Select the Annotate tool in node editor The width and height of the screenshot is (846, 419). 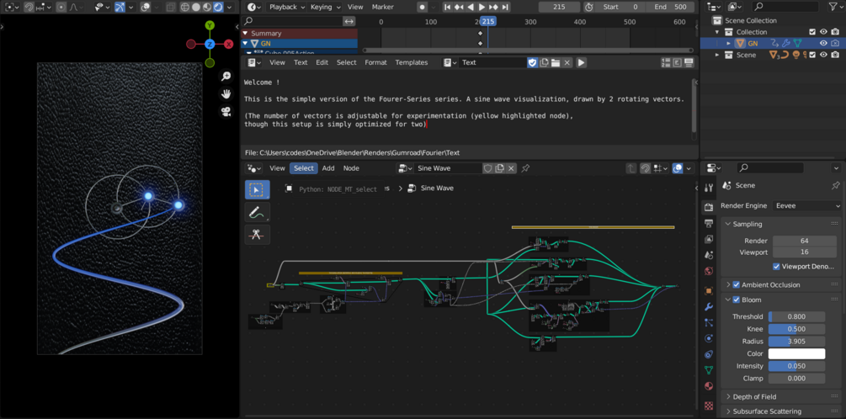pos(258,213)
